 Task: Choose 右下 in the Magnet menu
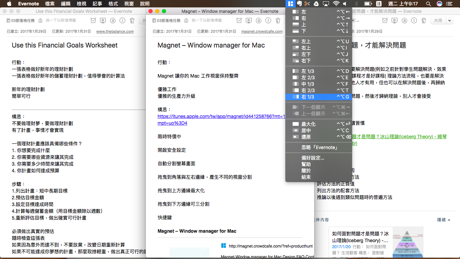point(319,61)
